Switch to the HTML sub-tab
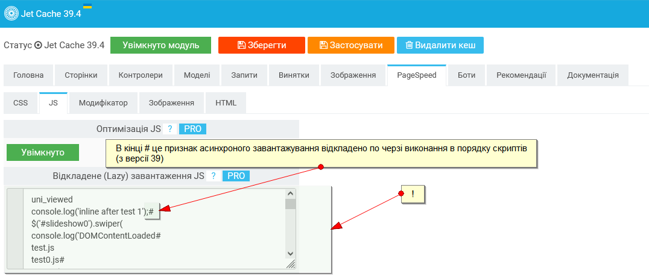This screenshot has width=649, height=279. 226,103
